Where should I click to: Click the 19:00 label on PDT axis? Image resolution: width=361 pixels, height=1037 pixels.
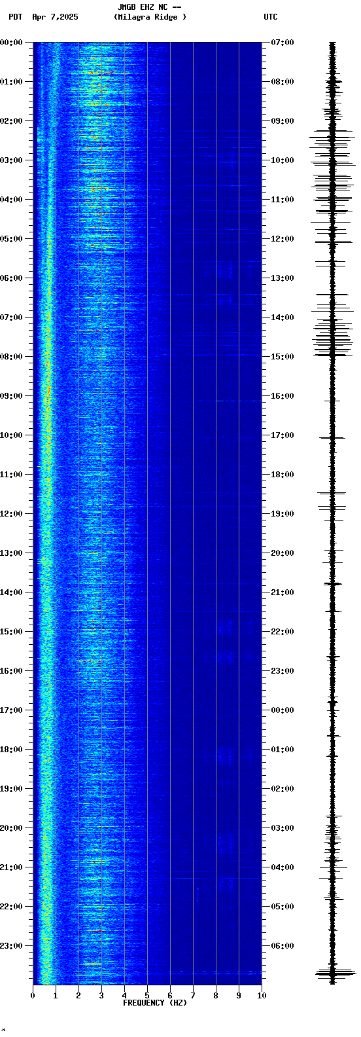(11, 789)
